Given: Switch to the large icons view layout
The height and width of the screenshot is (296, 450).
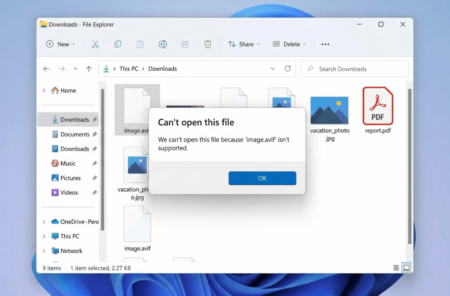Looking at the screenshot, I should point(406,268).
